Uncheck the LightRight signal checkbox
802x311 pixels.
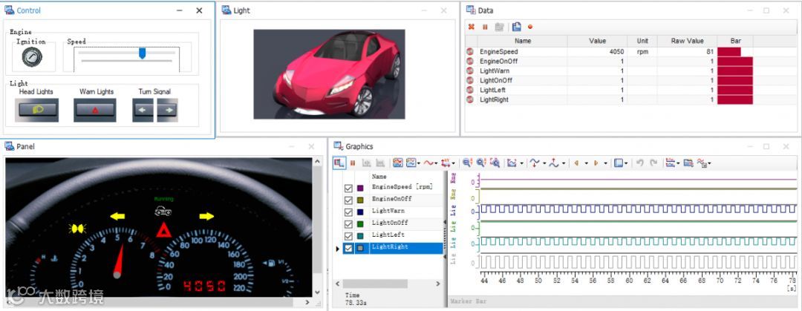[x=348, y=248]
